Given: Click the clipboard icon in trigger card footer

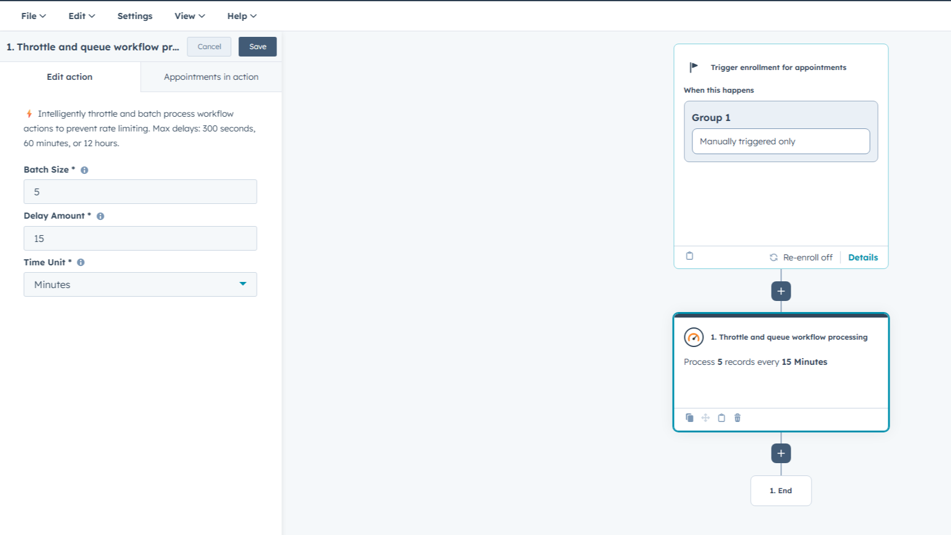Looking at the screenshot, I should pos(689,256).
